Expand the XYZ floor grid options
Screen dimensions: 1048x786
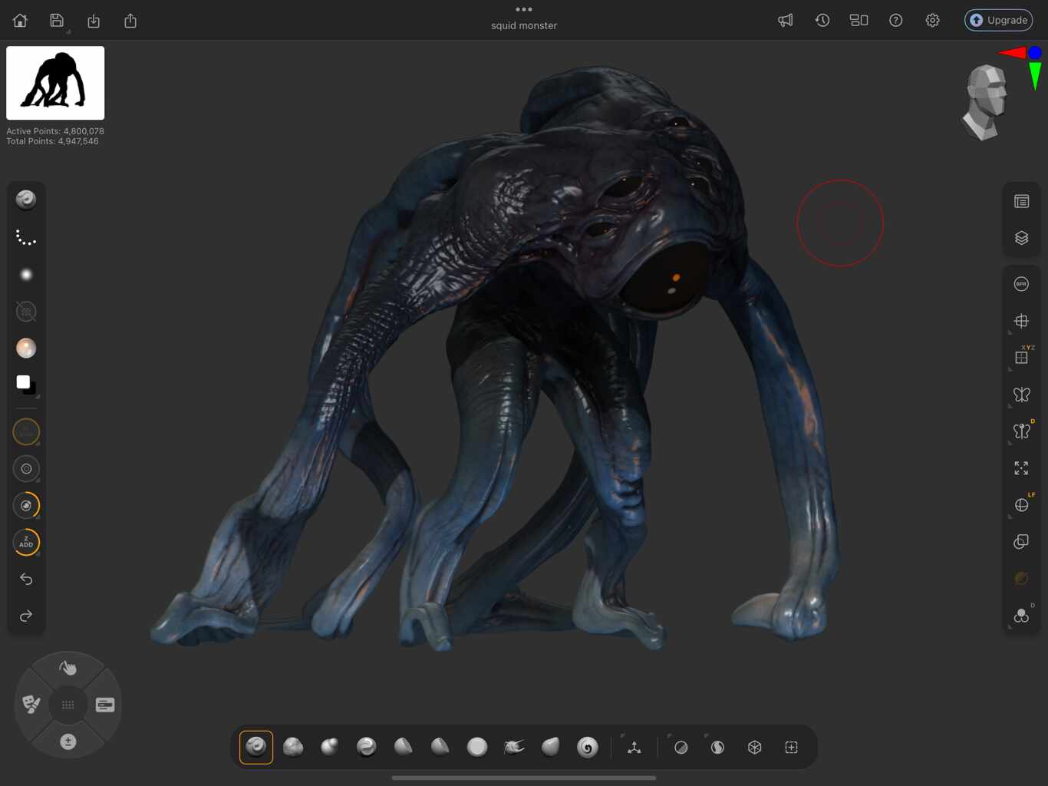1021,358
